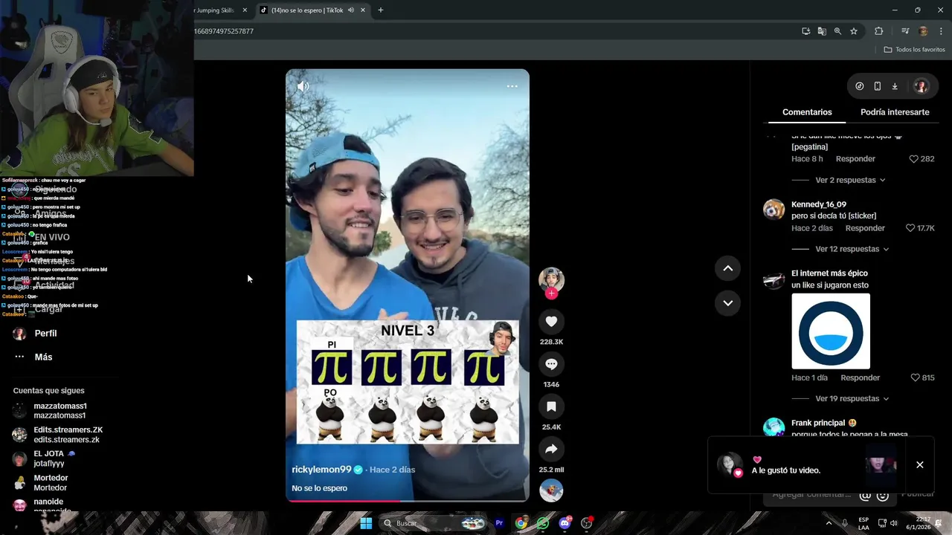Open the El internet más épico profile
The image size is (952, 535).
tap(829, 273)
